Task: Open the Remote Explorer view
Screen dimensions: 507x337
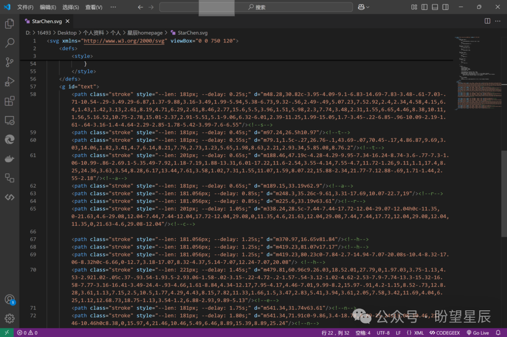Action: [9, 121]
